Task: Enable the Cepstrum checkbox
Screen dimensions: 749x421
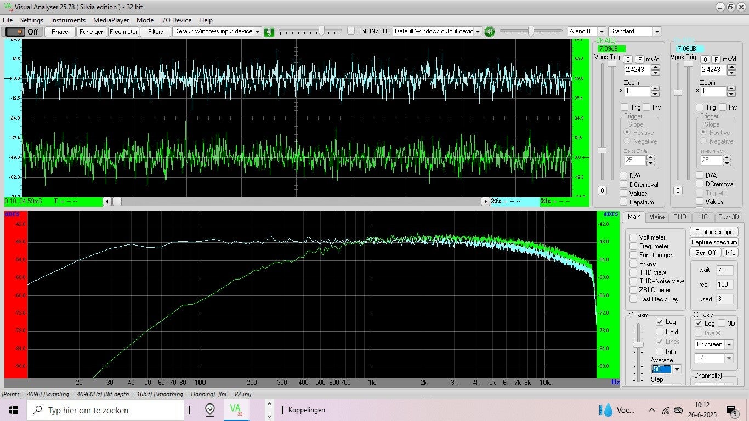Action: [x=623, y=202]
